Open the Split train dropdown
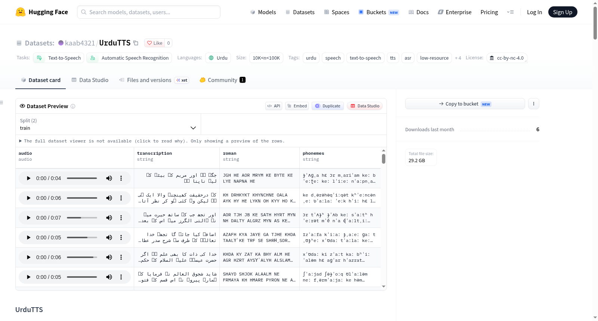 (x=108, y=124)
